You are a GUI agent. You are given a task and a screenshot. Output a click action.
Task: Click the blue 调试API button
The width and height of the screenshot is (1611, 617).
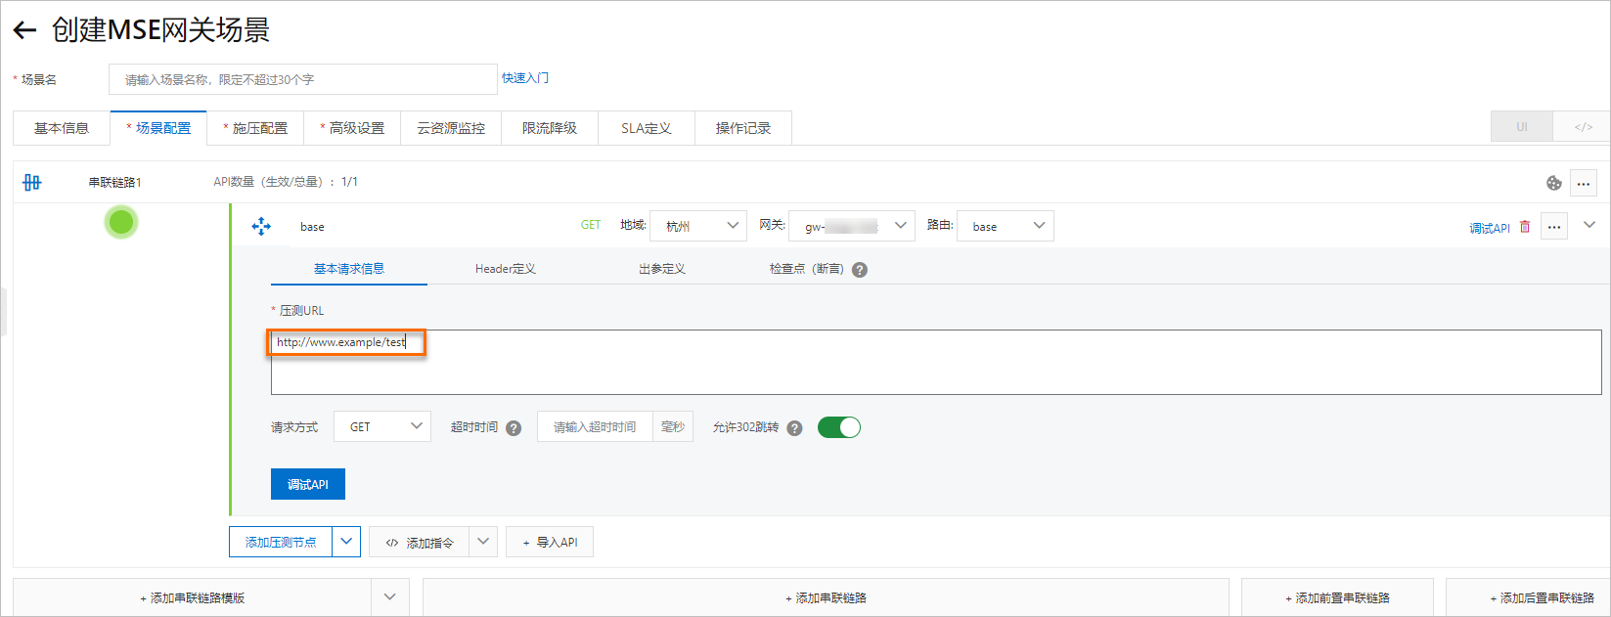point(308,484)
